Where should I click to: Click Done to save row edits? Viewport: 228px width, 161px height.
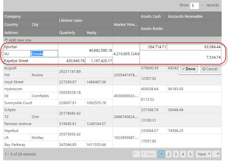(188, 69)
